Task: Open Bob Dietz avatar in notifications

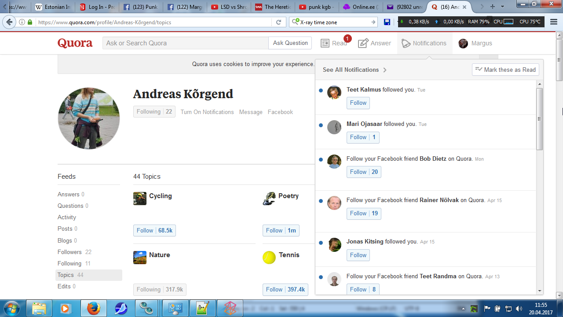Action: click(334, 162)
